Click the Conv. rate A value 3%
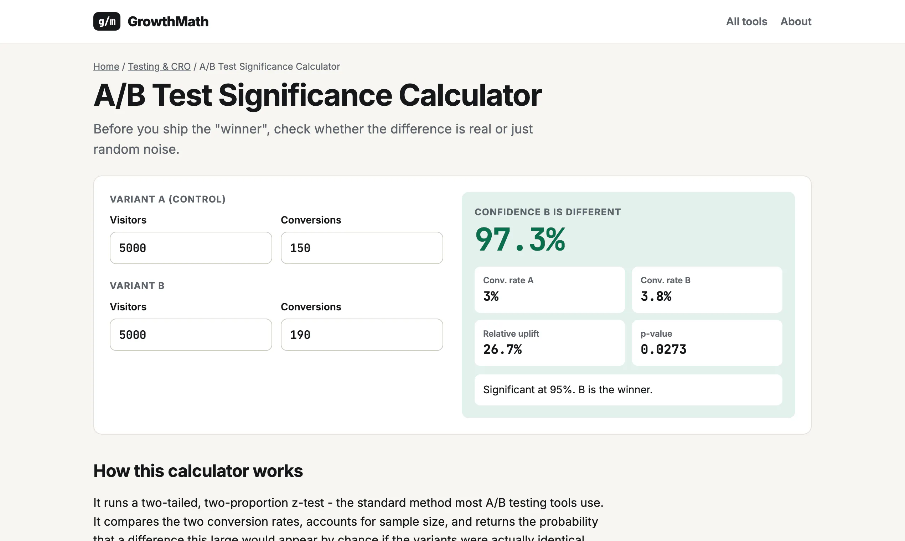The image size is (905, 541). (x=491, y=296)
